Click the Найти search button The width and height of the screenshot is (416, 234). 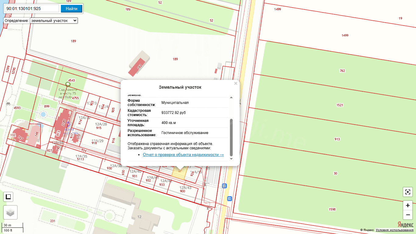point(72,9)
